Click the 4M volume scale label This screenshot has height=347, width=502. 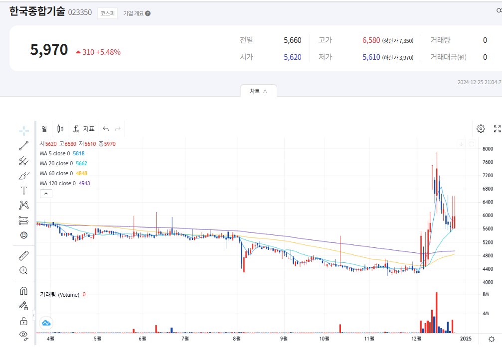click(x=486, y=314)
